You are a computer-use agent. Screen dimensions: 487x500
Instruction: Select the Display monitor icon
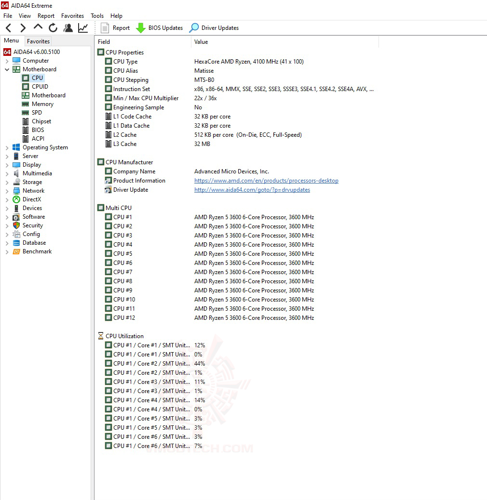coord(16,165)
